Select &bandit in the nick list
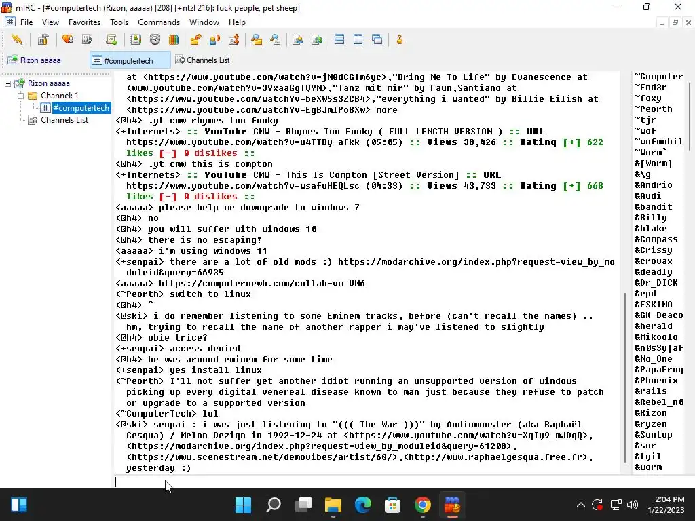This screenshot has height=521, width=695. (x=654, y=207)
